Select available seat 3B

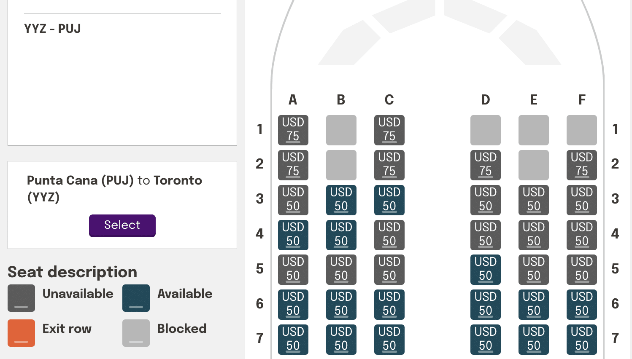point(341,200)
